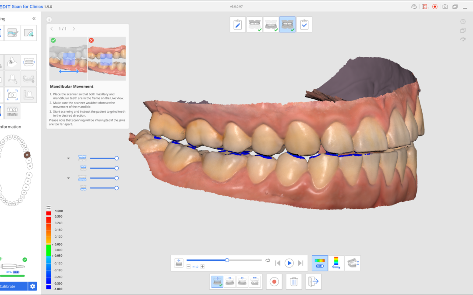Open customer support headset icon

click(x=414, y=7)
